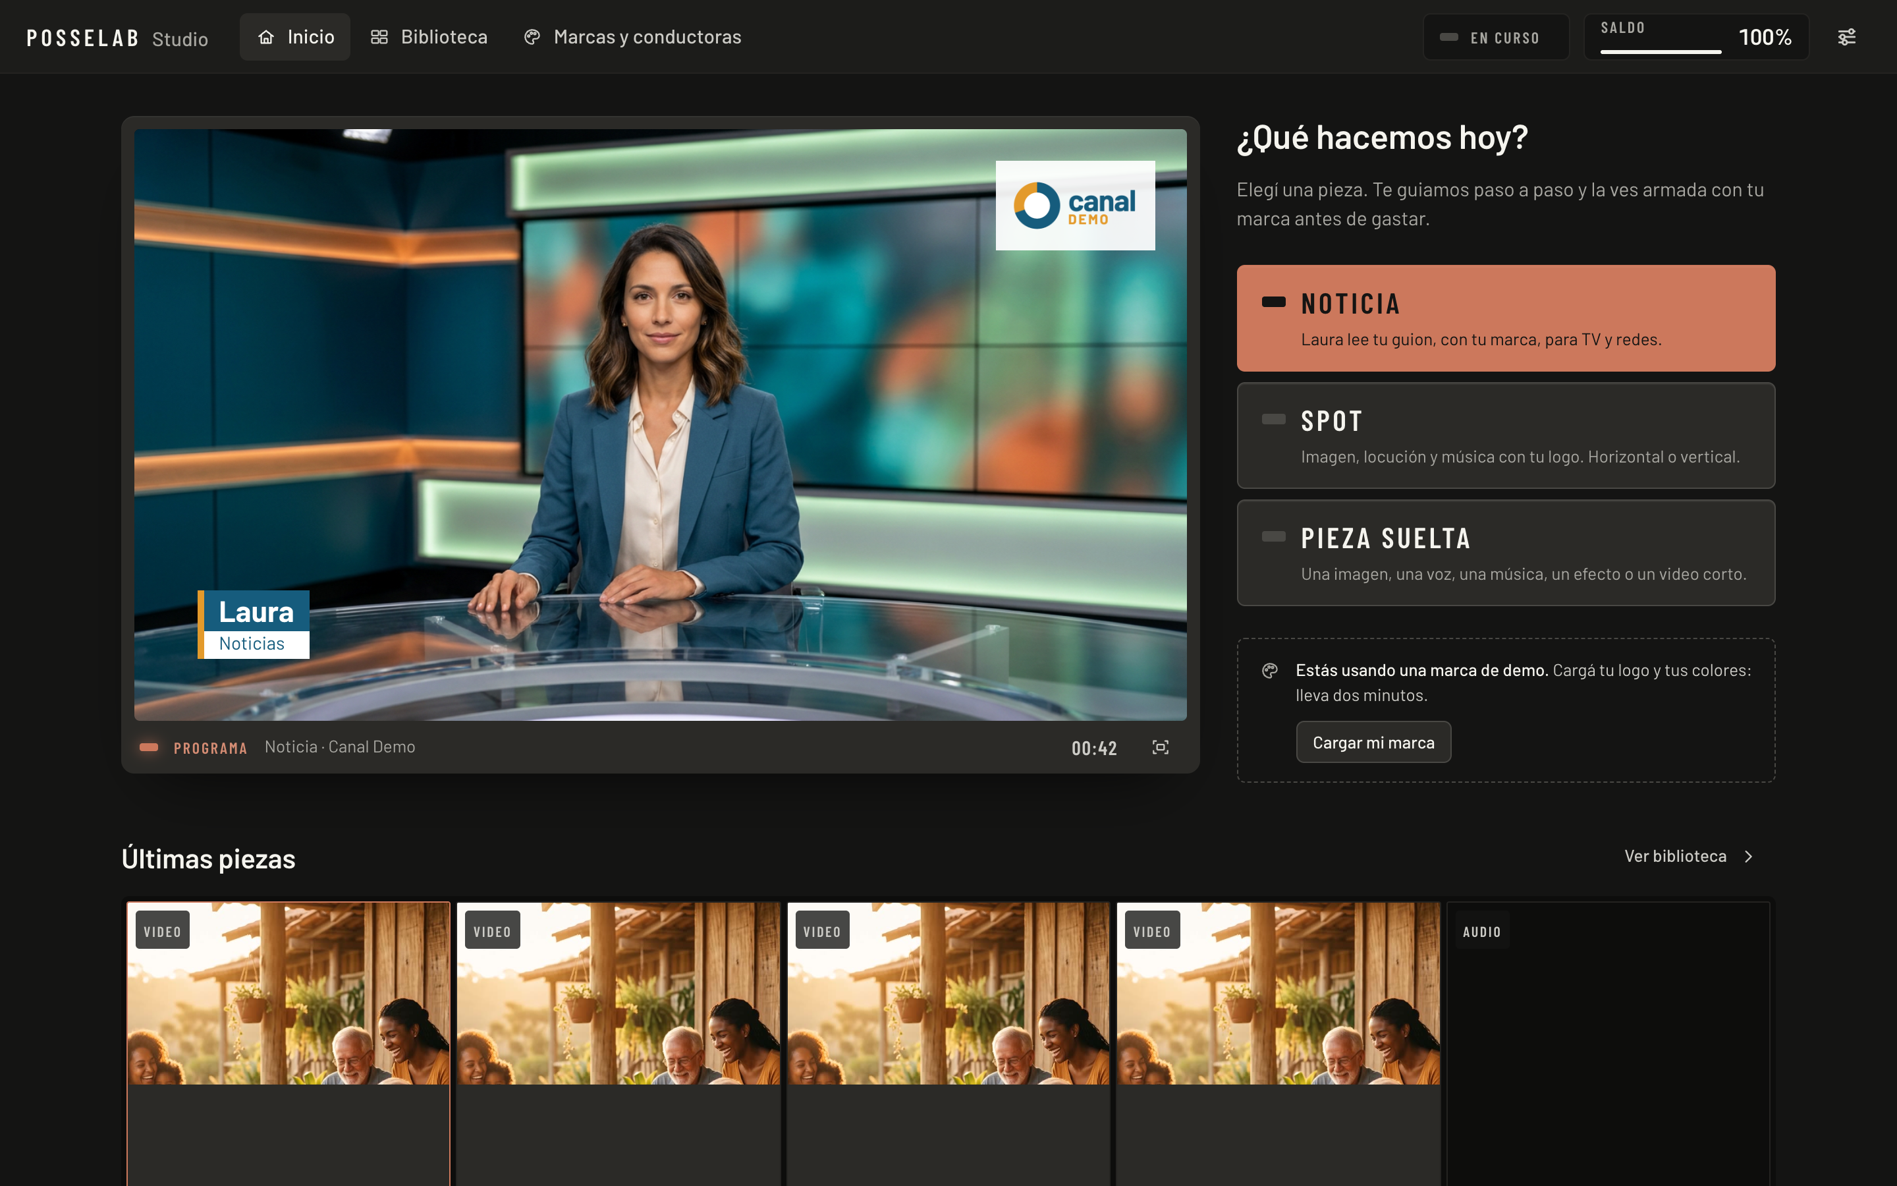The height and width of the screenshot is (1186, 1897).
Task: Switch to the Biblioteca tab
Action: 429,37
